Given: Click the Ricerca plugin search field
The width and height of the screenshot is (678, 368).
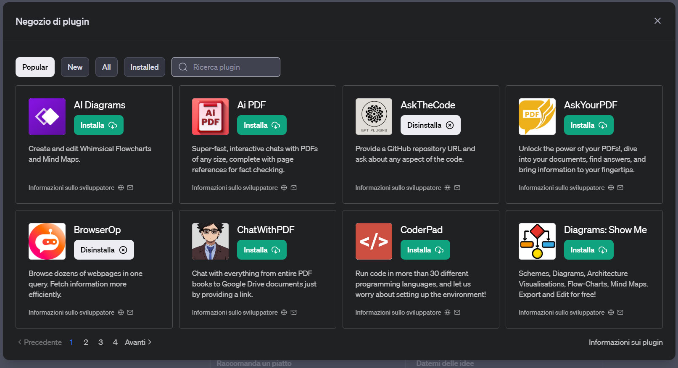Looking at the screenshot, I should (231, 67).
